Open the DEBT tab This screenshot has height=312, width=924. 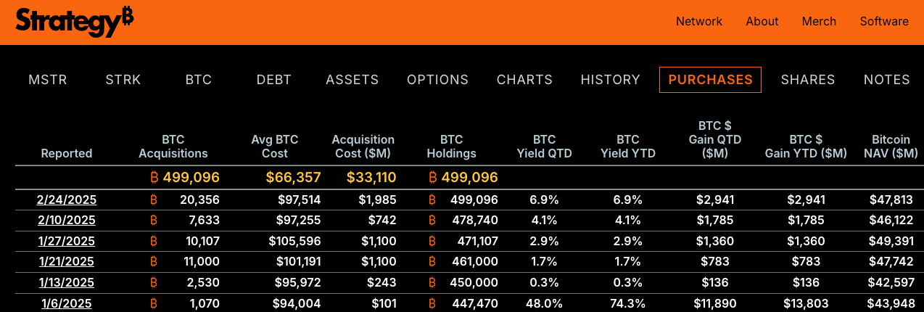click(x=274, y=80)
